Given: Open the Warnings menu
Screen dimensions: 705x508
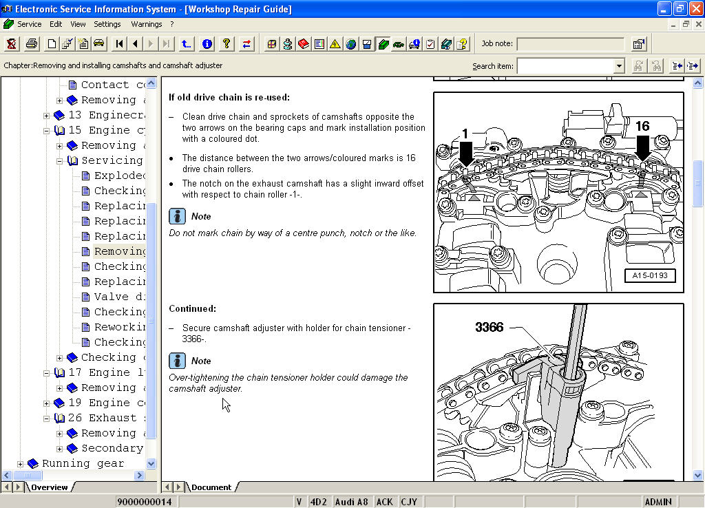Looking at the screenshot, I should click(x=147, y=24).
